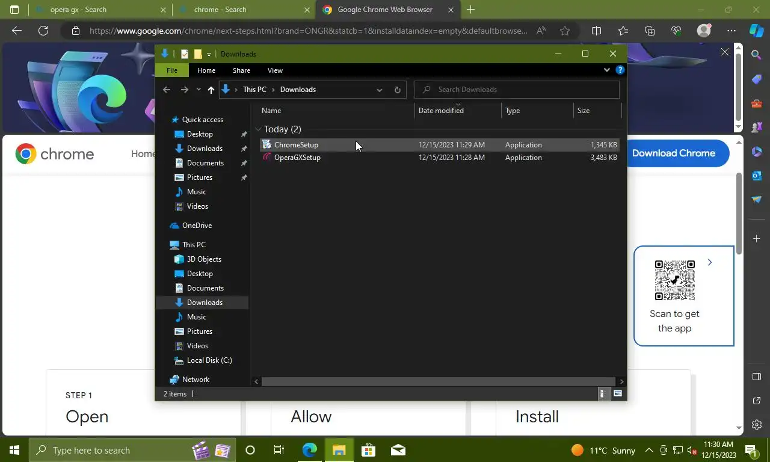Open Local Disk (C:) in navigation pane

(209, 360)
